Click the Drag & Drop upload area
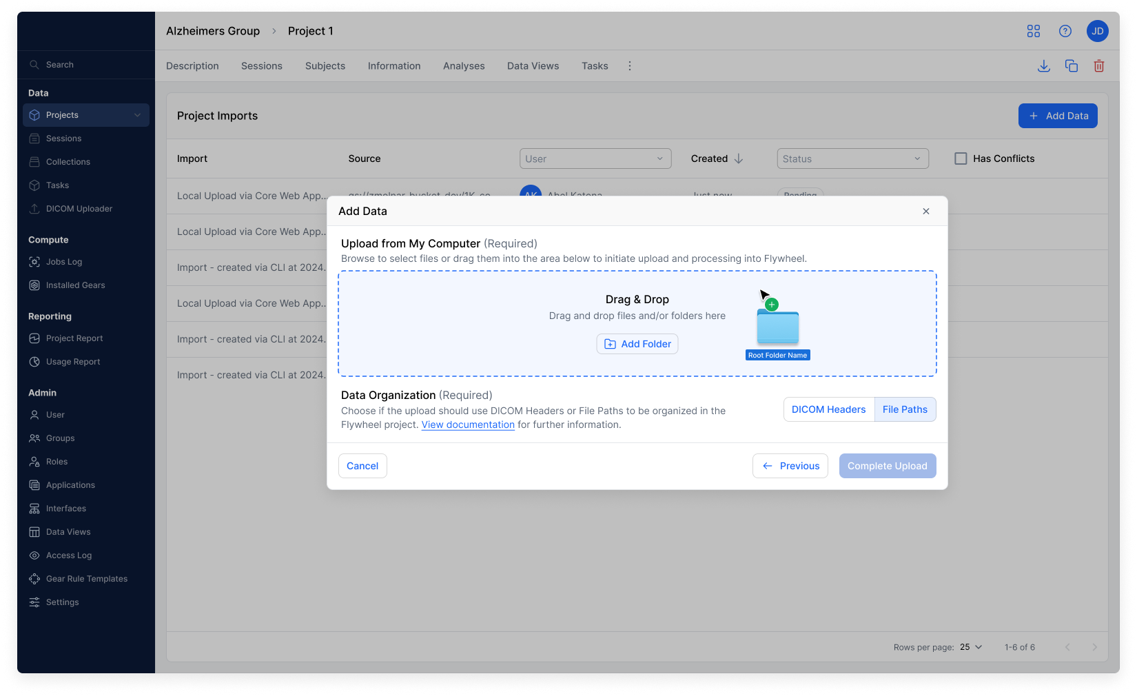 coord(637,324)
